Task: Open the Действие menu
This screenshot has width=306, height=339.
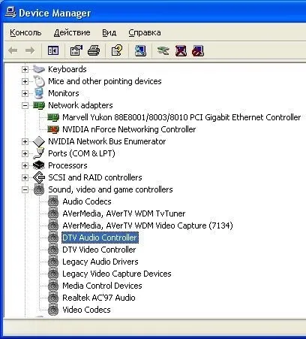Action: pyautogui.click(x=72, y=32)
